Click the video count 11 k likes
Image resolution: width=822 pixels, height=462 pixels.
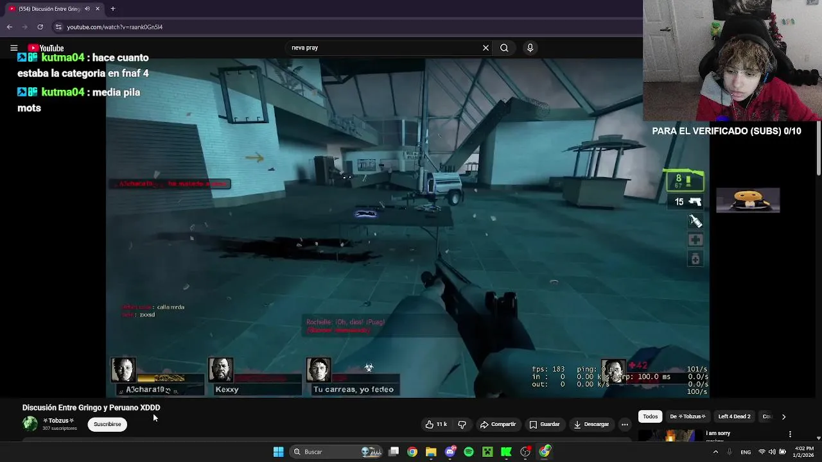coord(442,424)
